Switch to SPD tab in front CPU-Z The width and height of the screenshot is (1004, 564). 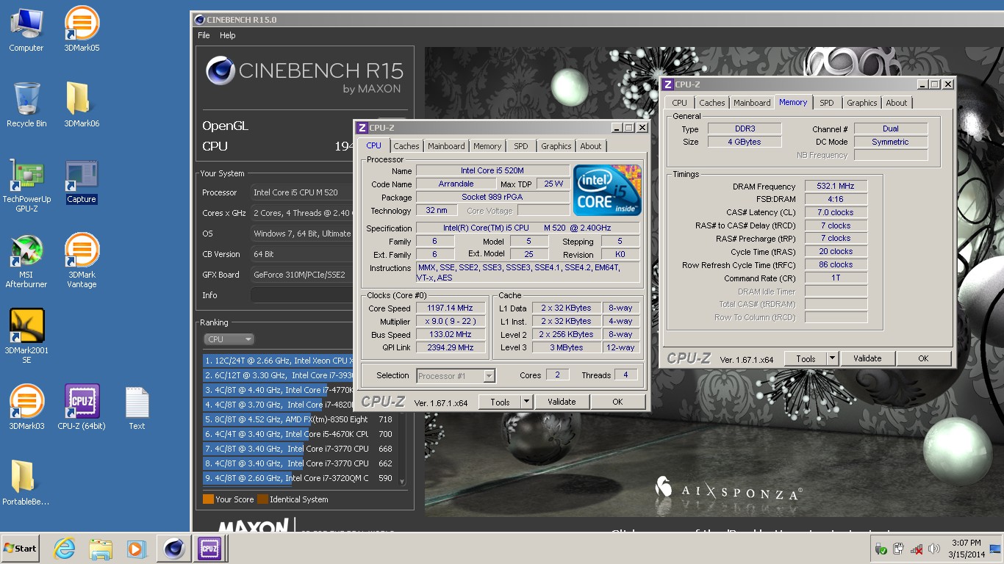(x=521, y=146)
